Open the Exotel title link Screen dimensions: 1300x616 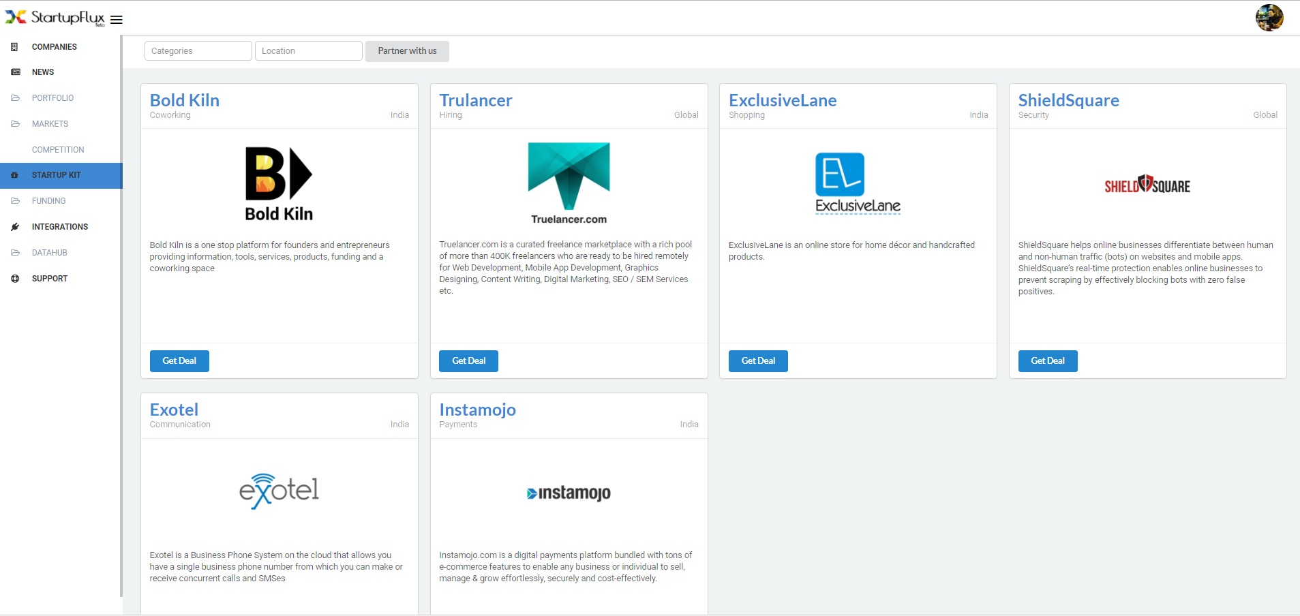(x=175, y=410)
